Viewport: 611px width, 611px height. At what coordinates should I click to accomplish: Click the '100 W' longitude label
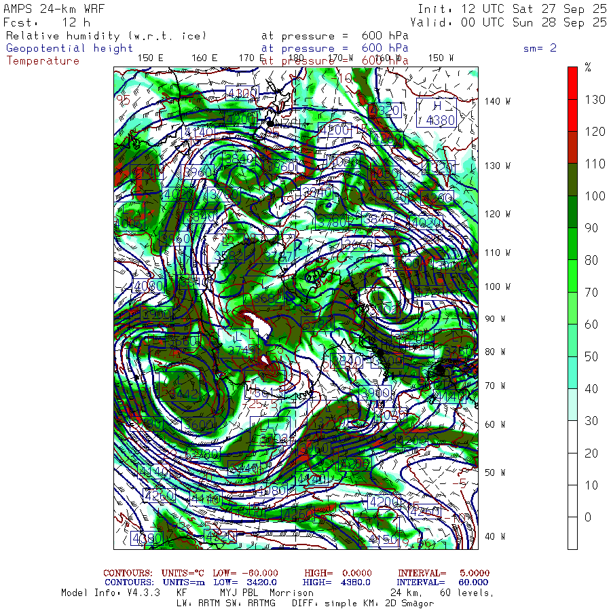497,286
